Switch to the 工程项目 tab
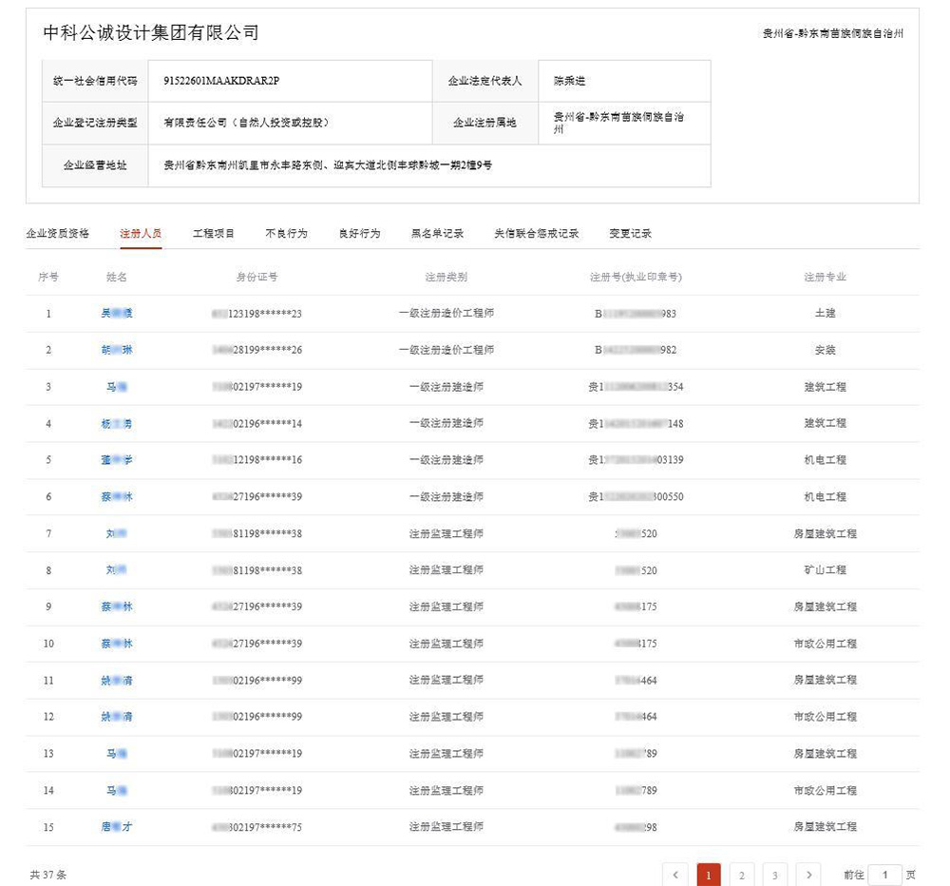 (214, 234)
